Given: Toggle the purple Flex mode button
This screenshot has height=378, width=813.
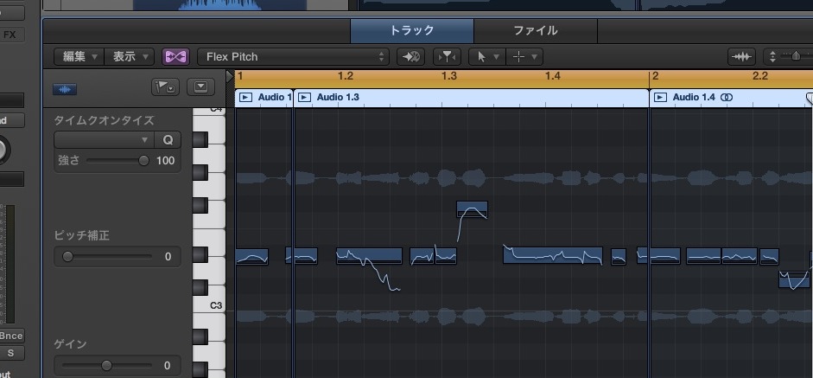Looking at the screenshot, I should point(175,56).
